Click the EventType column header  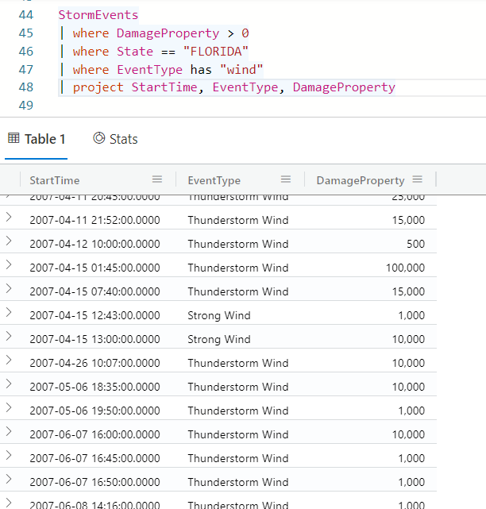214,180
